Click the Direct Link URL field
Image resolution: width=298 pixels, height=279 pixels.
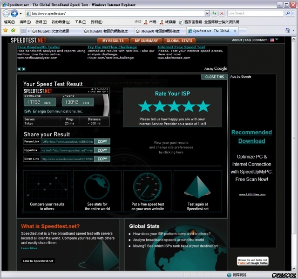[x=68, y=159]
